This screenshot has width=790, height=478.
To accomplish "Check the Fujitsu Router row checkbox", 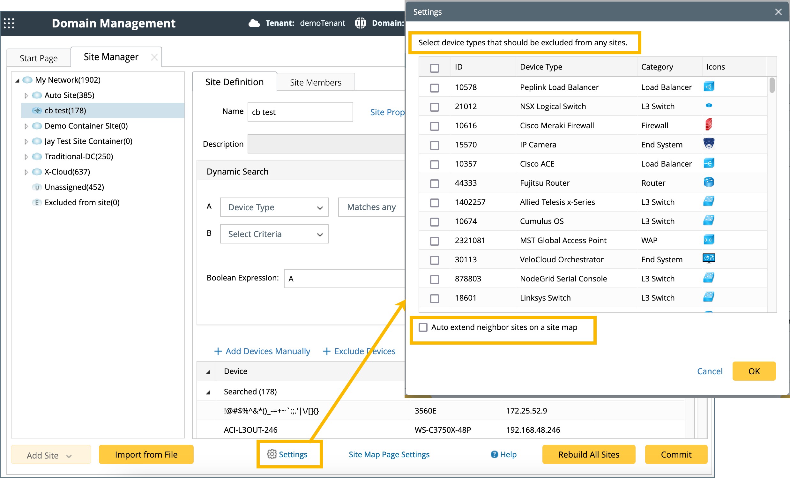I will [435, 183].
